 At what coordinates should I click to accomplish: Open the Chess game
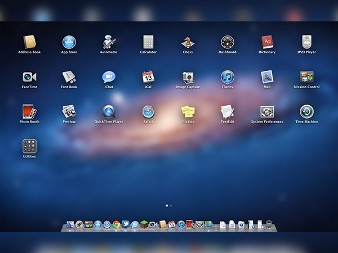pyautogui.click(x=188, y=42)
